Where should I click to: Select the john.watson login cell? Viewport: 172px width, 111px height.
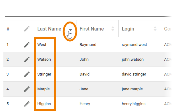pos(133,60)
